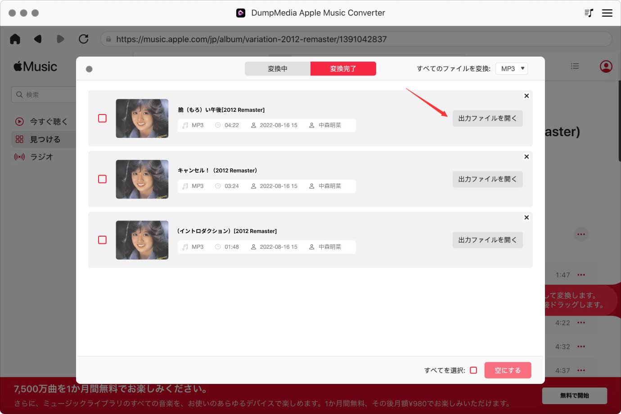621x414 pixels.
Task: Check the box for キャンセル！ track
Action: (102, 179)
